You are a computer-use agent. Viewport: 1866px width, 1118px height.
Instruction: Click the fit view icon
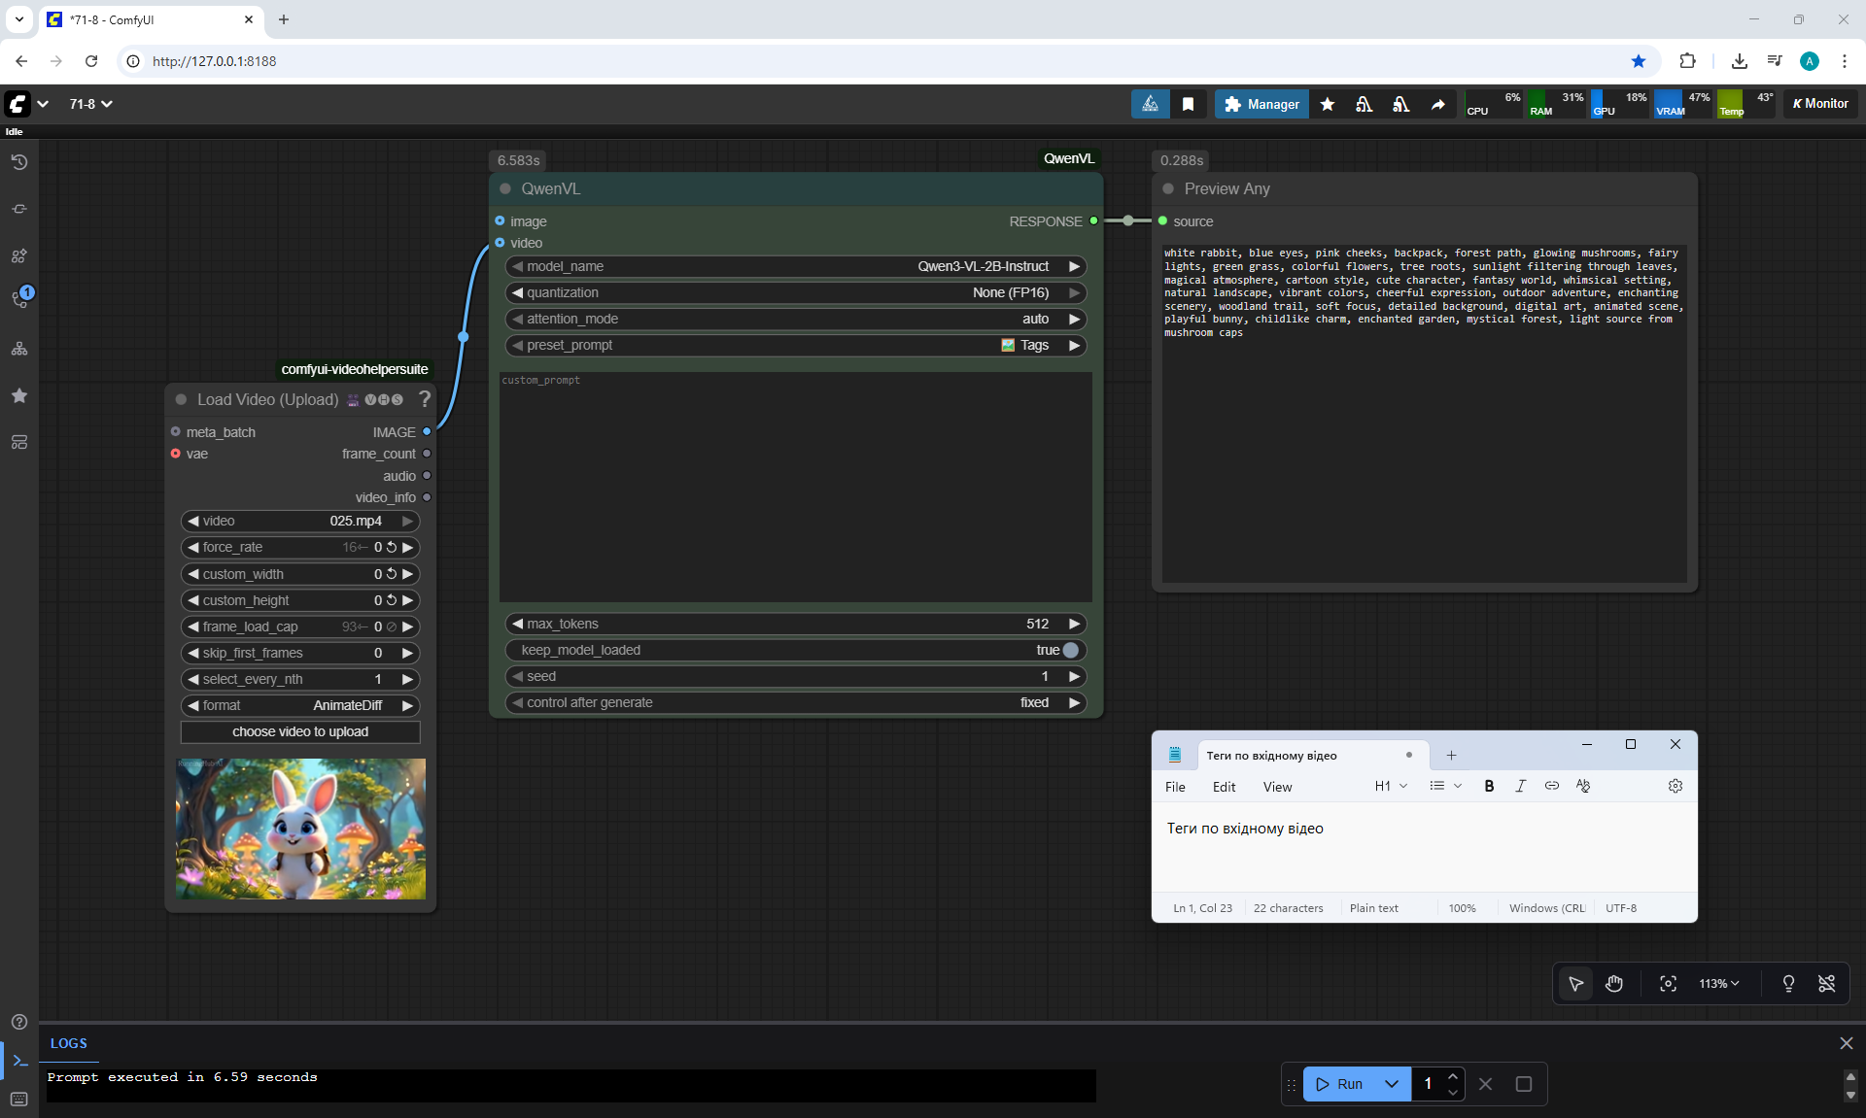1668,984
